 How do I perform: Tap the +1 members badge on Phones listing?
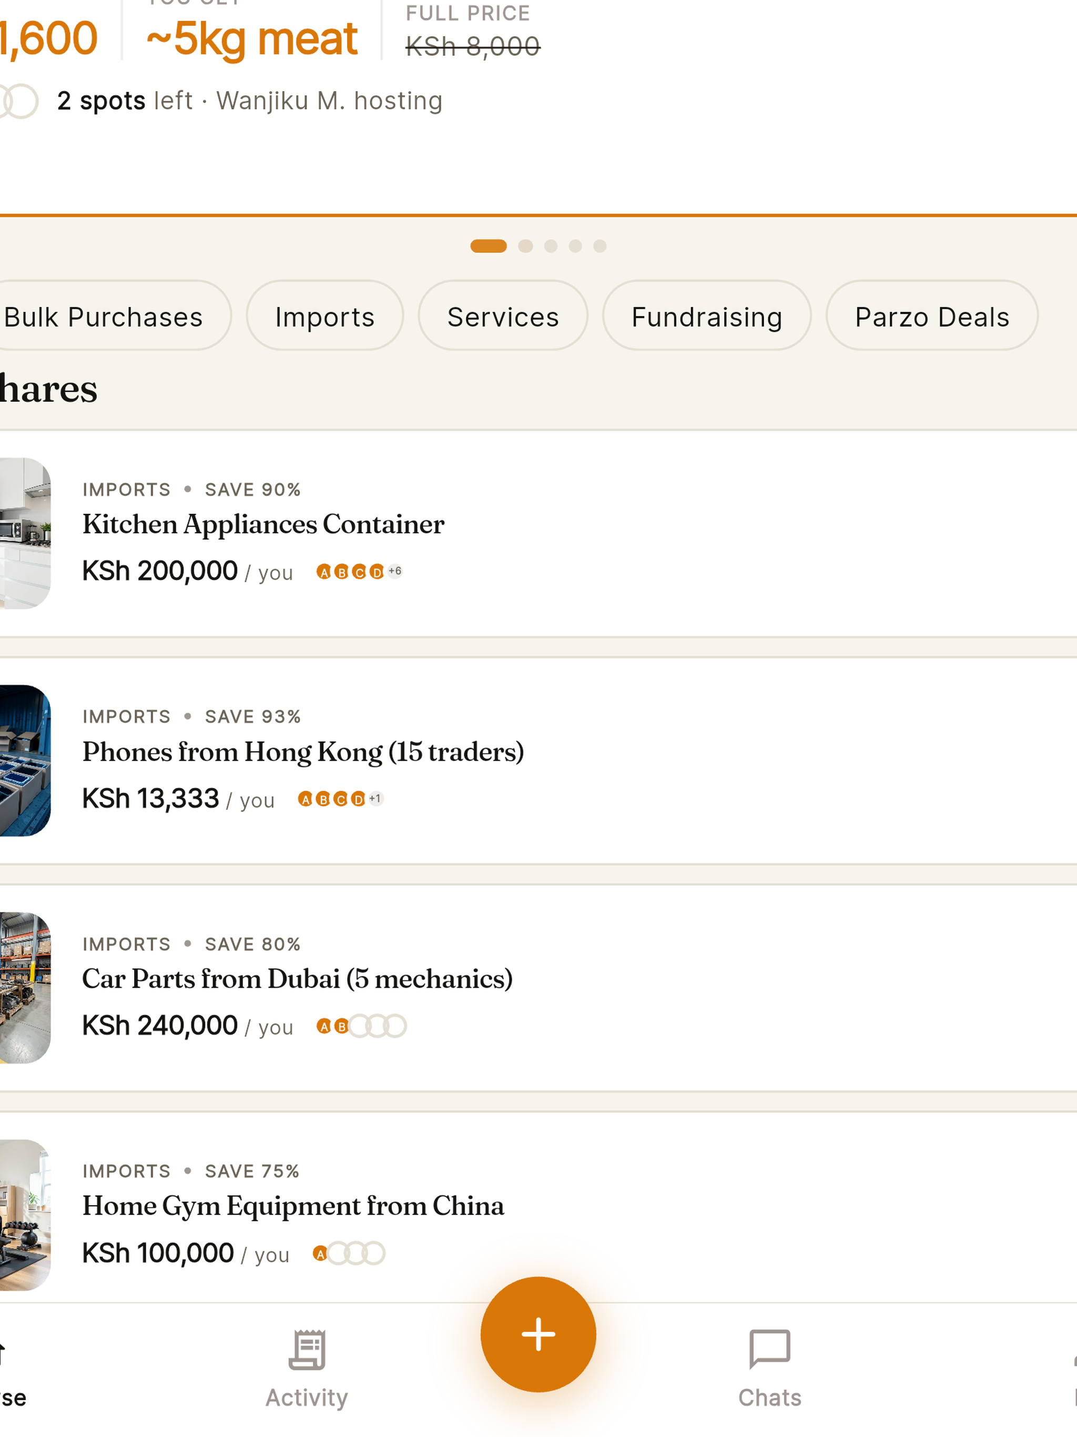pyautogui.click(x=375, y=798)
